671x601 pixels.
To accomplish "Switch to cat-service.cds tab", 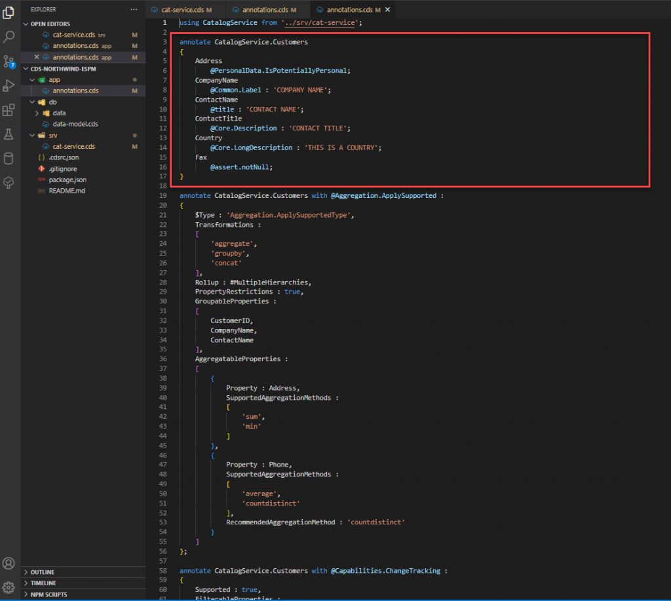I will pyautogui.click(x=182, y=9).
